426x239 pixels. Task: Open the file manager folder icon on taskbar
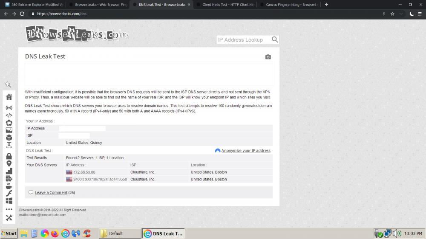point(24,233)
